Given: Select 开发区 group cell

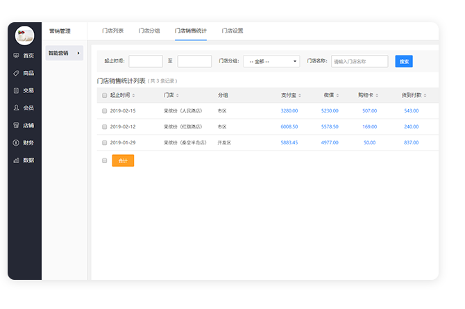Looking at the screenshot, I should [224, 143].
